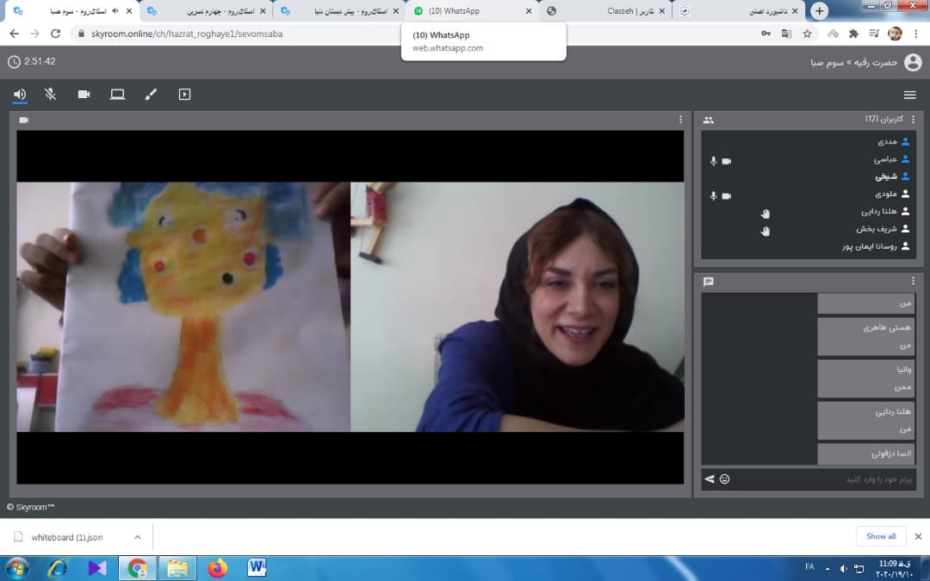Toggle the speaker sound icon in toolbar
This screenshot has height=581, width=930.
coord(20,95)
